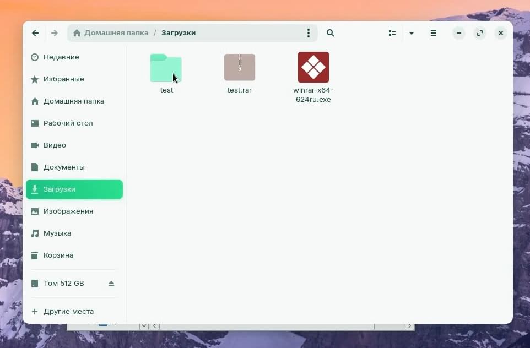This screenshot has height=348, width=530.
Task: Click background window's down chevron button
Action: click(x=144, y=326)
